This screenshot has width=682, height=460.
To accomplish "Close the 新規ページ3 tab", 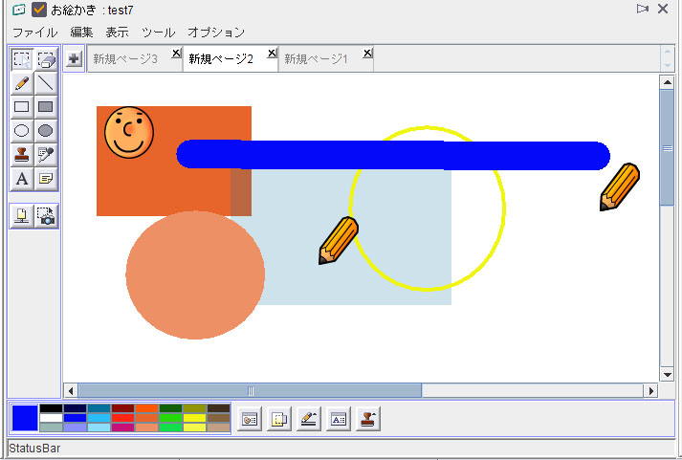I will coord(176,53).
